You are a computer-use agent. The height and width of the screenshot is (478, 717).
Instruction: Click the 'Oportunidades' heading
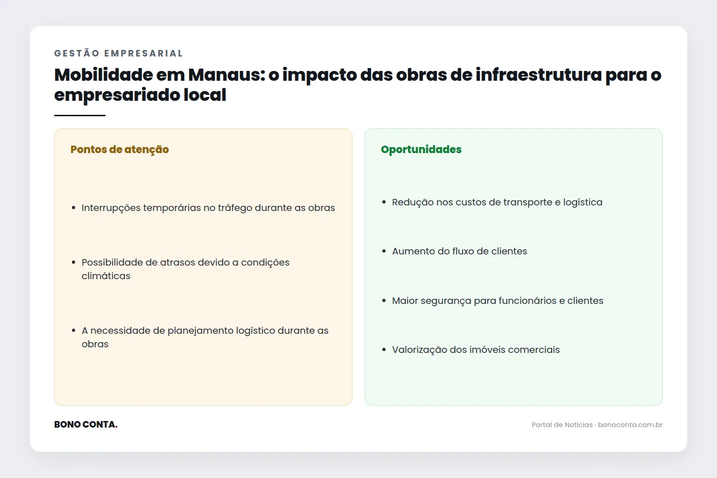(421, 149)
